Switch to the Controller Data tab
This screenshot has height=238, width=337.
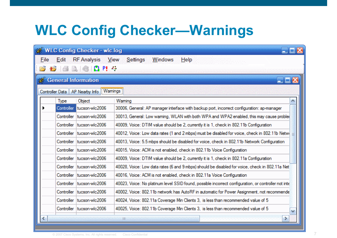[53, 92]
